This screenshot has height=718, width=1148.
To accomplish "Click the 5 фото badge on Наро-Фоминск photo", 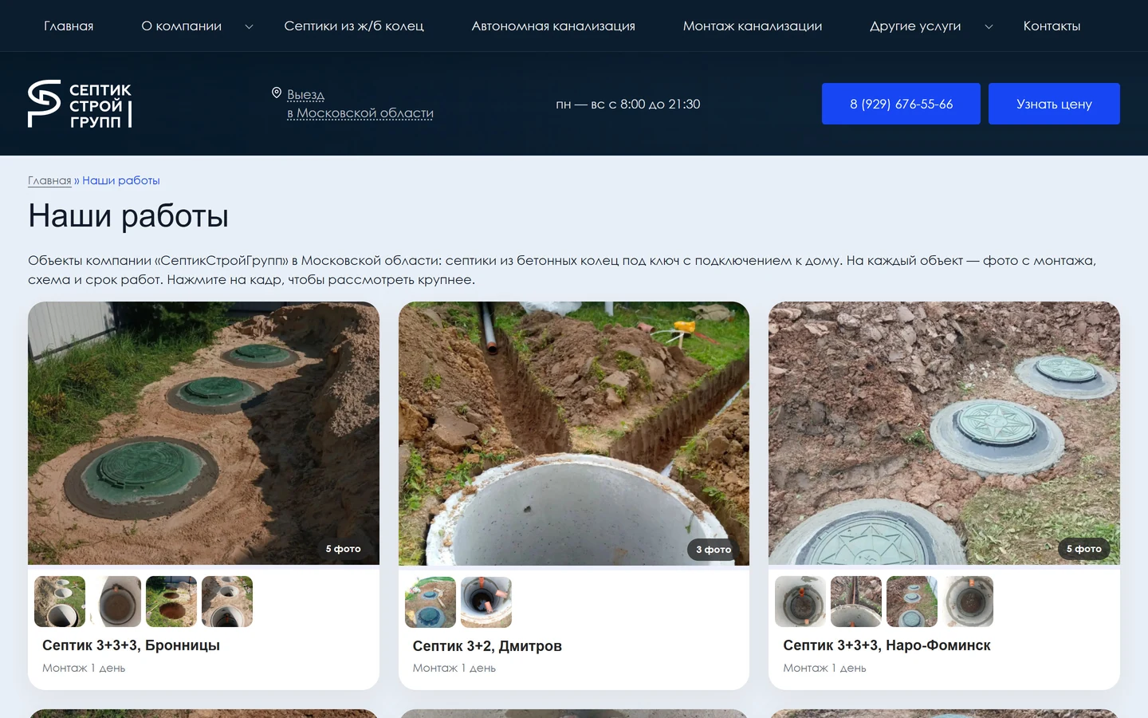I will (x=1084, y=549).
